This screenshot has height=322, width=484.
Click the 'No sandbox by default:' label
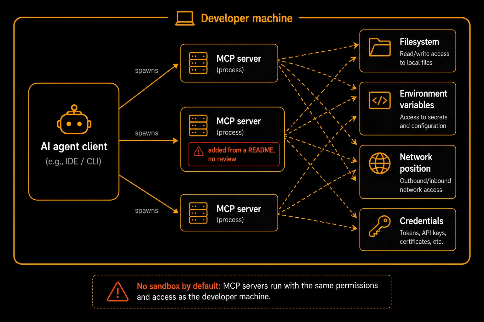179,286
